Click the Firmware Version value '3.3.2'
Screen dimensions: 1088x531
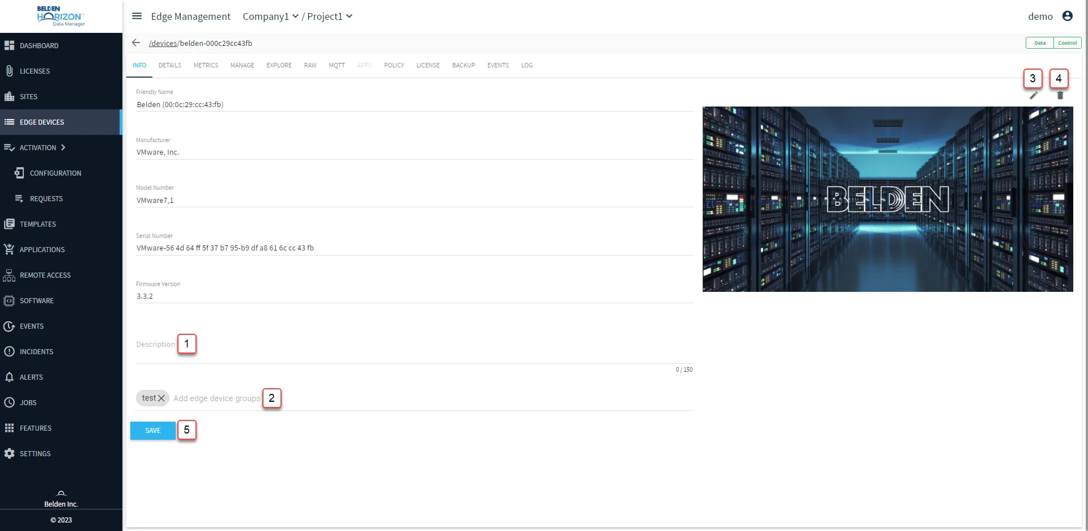pyautogui.click(x=144, y=296)
